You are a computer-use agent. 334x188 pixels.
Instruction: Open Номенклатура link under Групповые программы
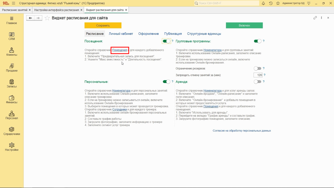click(213, 50)
